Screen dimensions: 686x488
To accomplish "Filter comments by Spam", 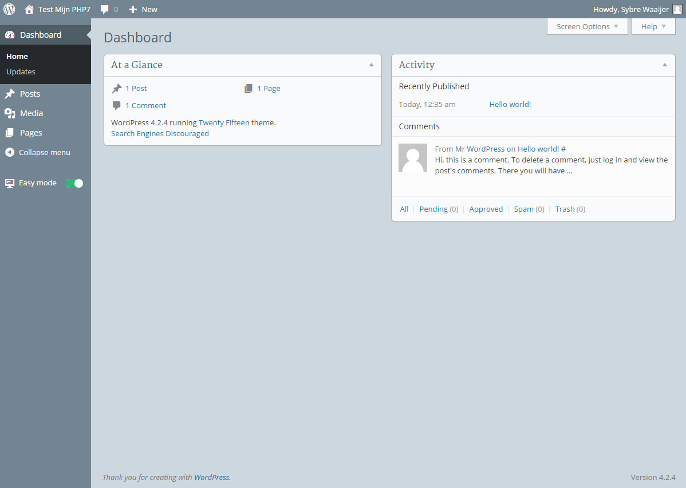I will pos(523,209).
